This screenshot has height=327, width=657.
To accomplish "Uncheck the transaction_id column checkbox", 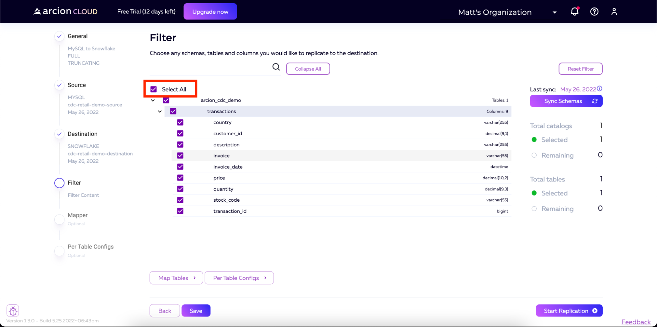I will coord(180,211).
